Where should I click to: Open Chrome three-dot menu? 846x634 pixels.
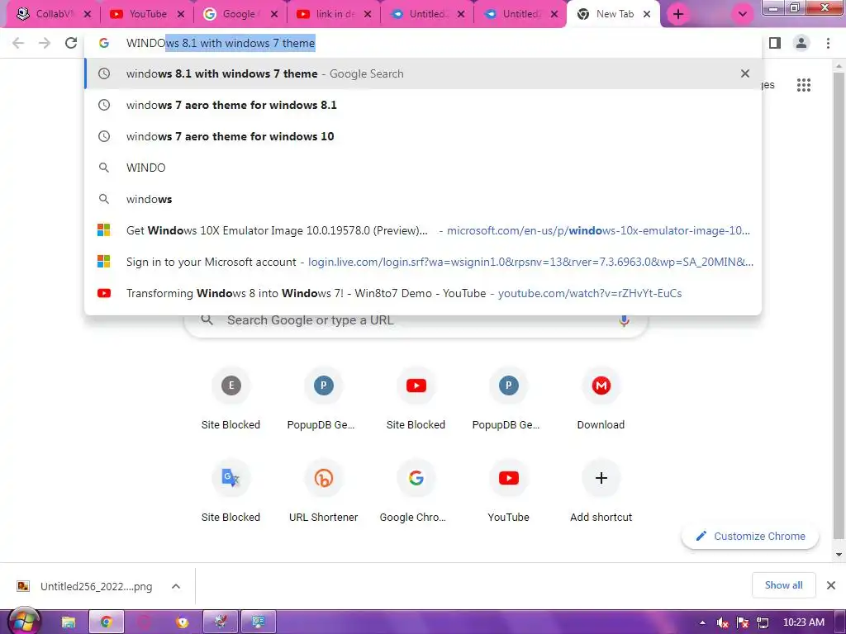828,43
